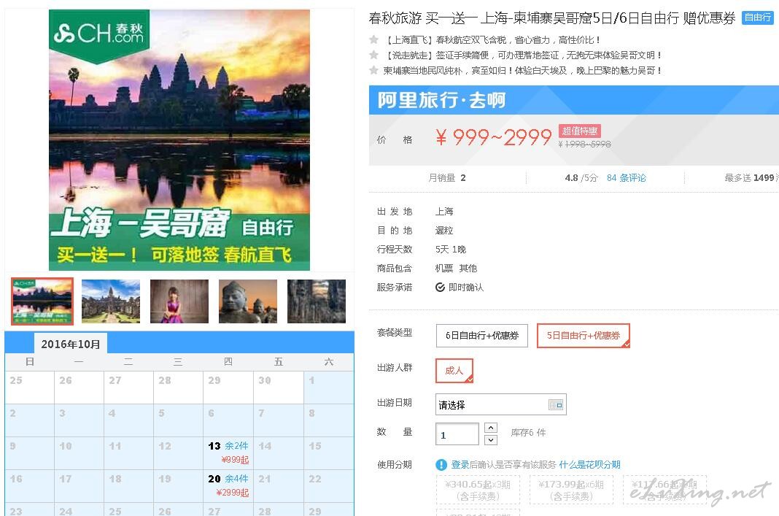Screen dimensions: 779x516
Task: View the girl in purple dress thumbnail
Action: click(179, 301)
